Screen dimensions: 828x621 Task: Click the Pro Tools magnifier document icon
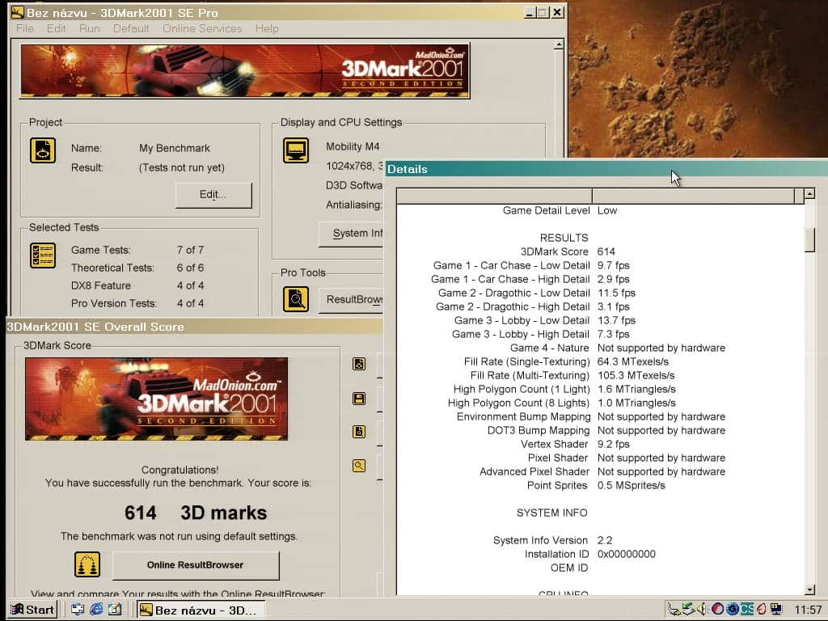click(x=296, y=299)
